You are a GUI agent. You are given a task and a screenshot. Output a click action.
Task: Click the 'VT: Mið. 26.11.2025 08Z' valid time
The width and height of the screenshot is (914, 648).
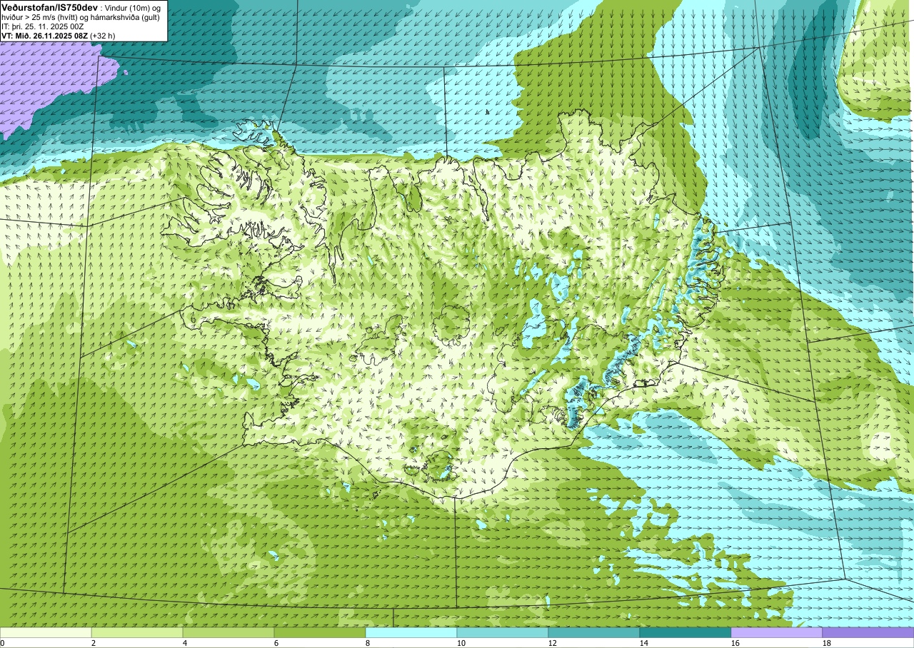[x=44, y=36]
